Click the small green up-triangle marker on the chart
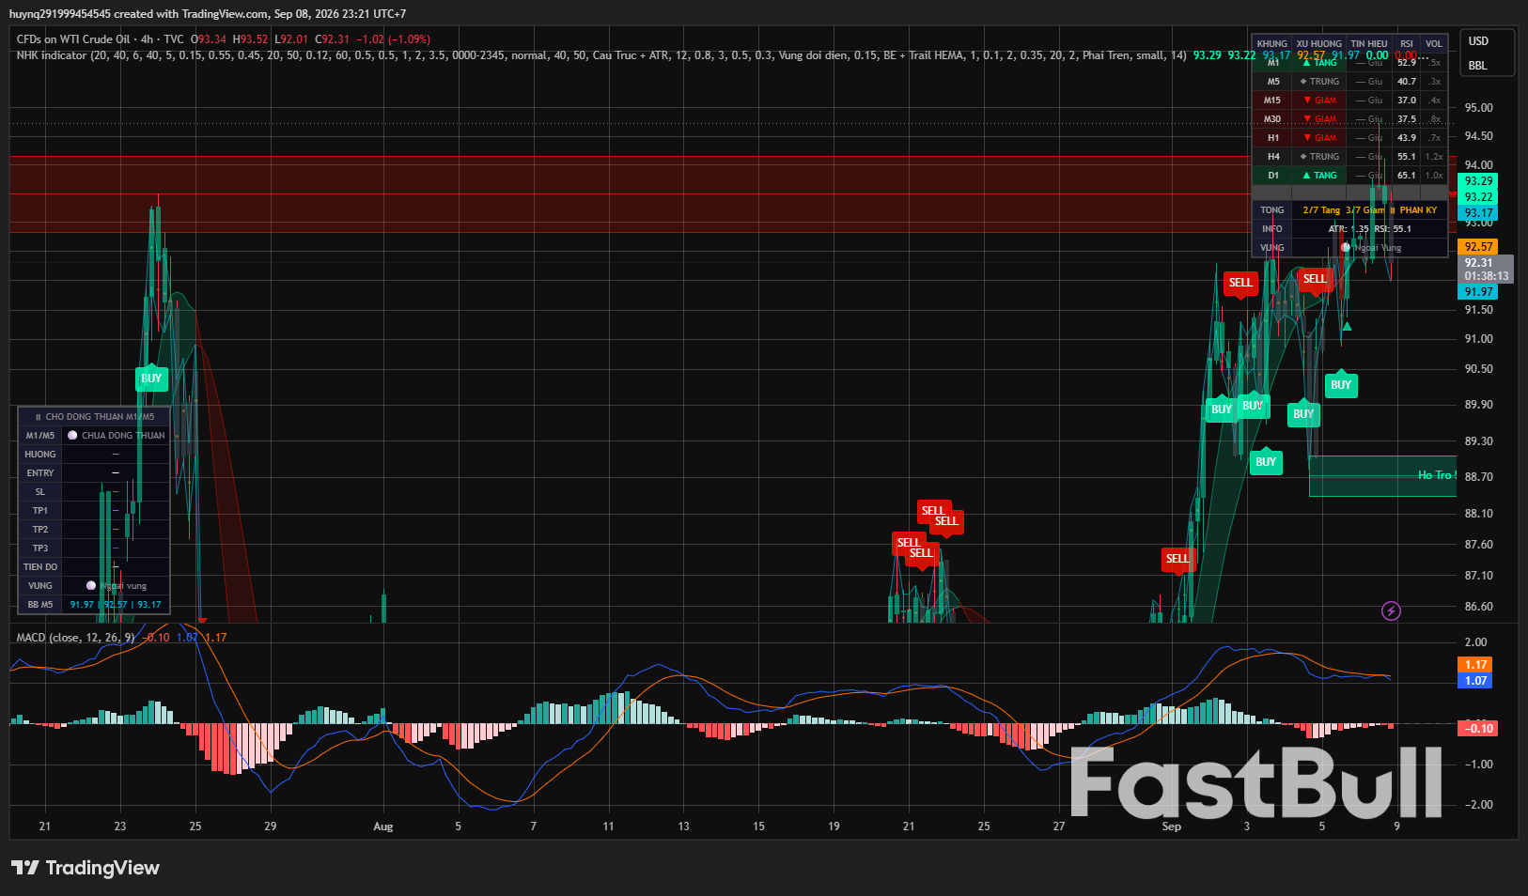Viewport: 1528px width, 896px height. pos(1347,327)
